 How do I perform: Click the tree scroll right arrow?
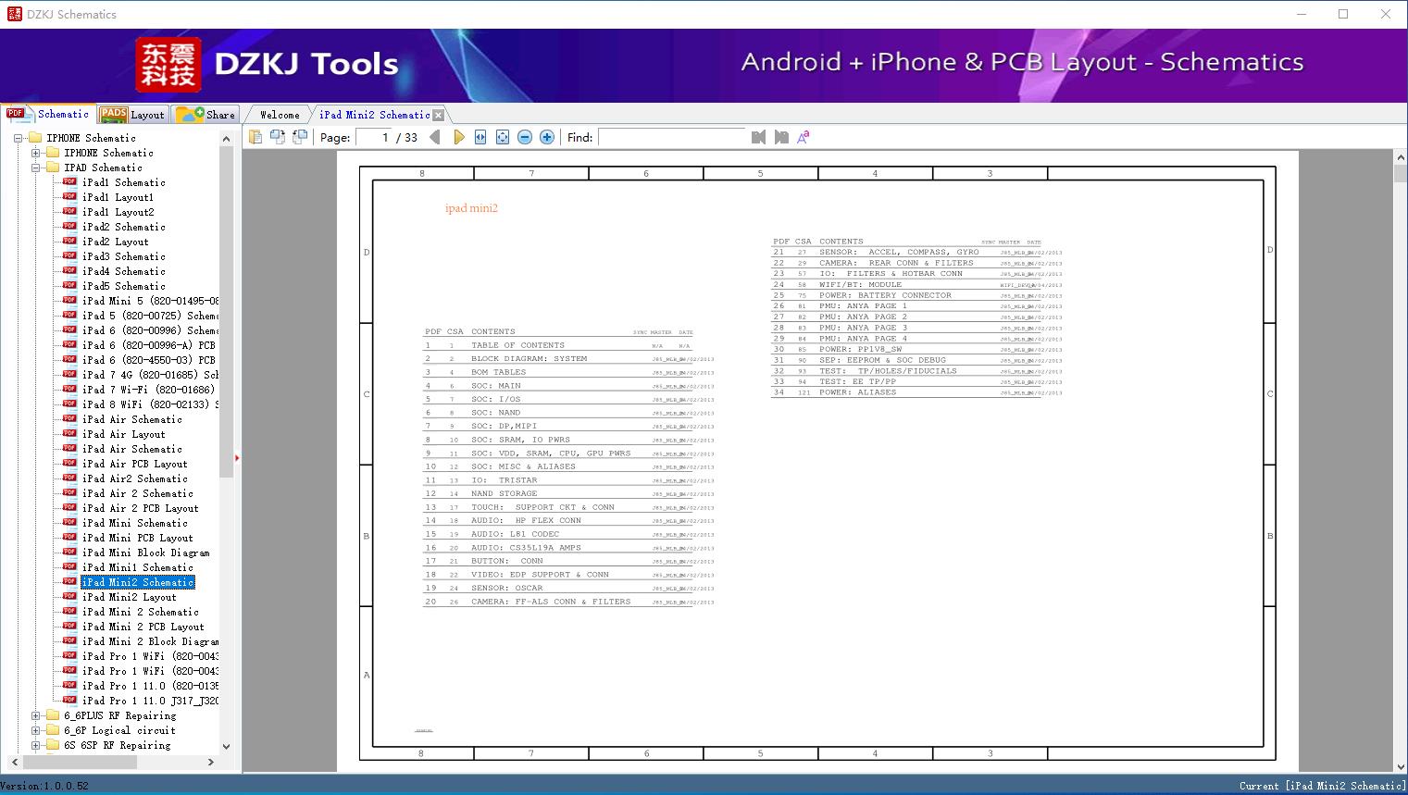tap(211, 762)
